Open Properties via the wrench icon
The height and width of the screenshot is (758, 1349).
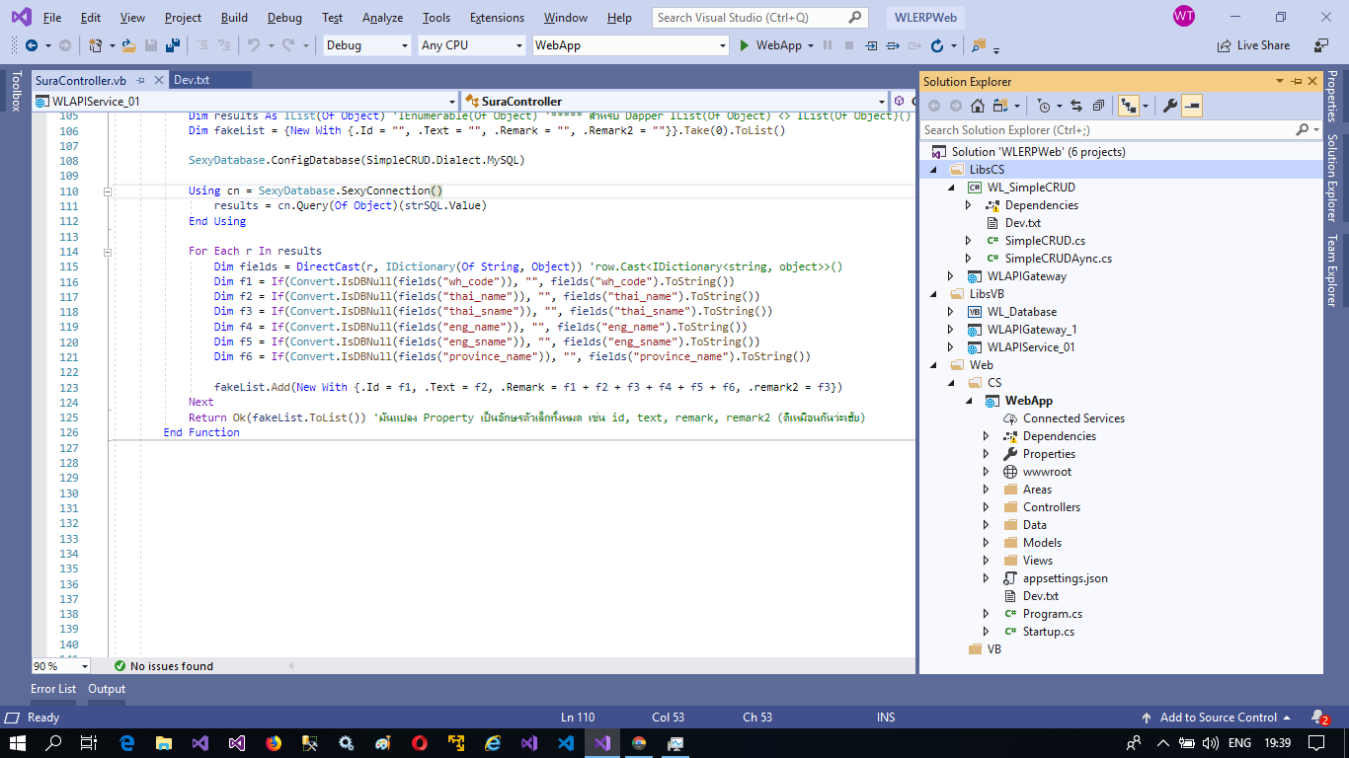pyautogui.click(x=1169, y=106)
